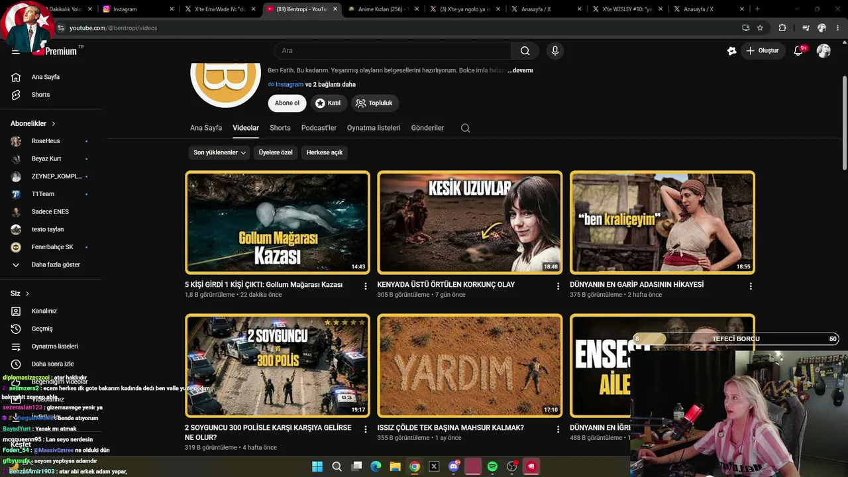Select the Videolar channel tab

[246, 128]
